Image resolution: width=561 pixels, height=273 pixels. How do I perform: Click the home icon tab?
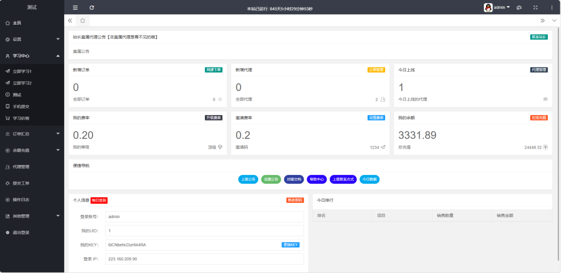82,20
